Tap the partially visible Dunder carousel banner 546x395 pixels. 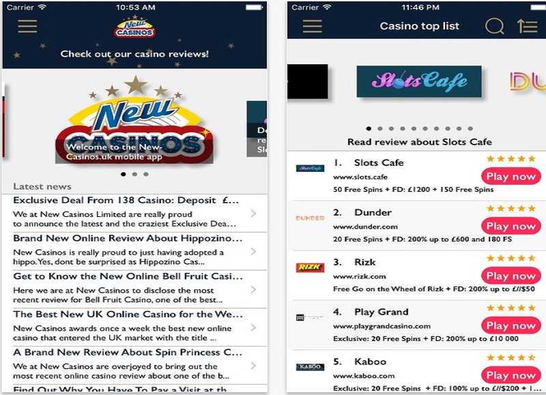pos(528,81)
